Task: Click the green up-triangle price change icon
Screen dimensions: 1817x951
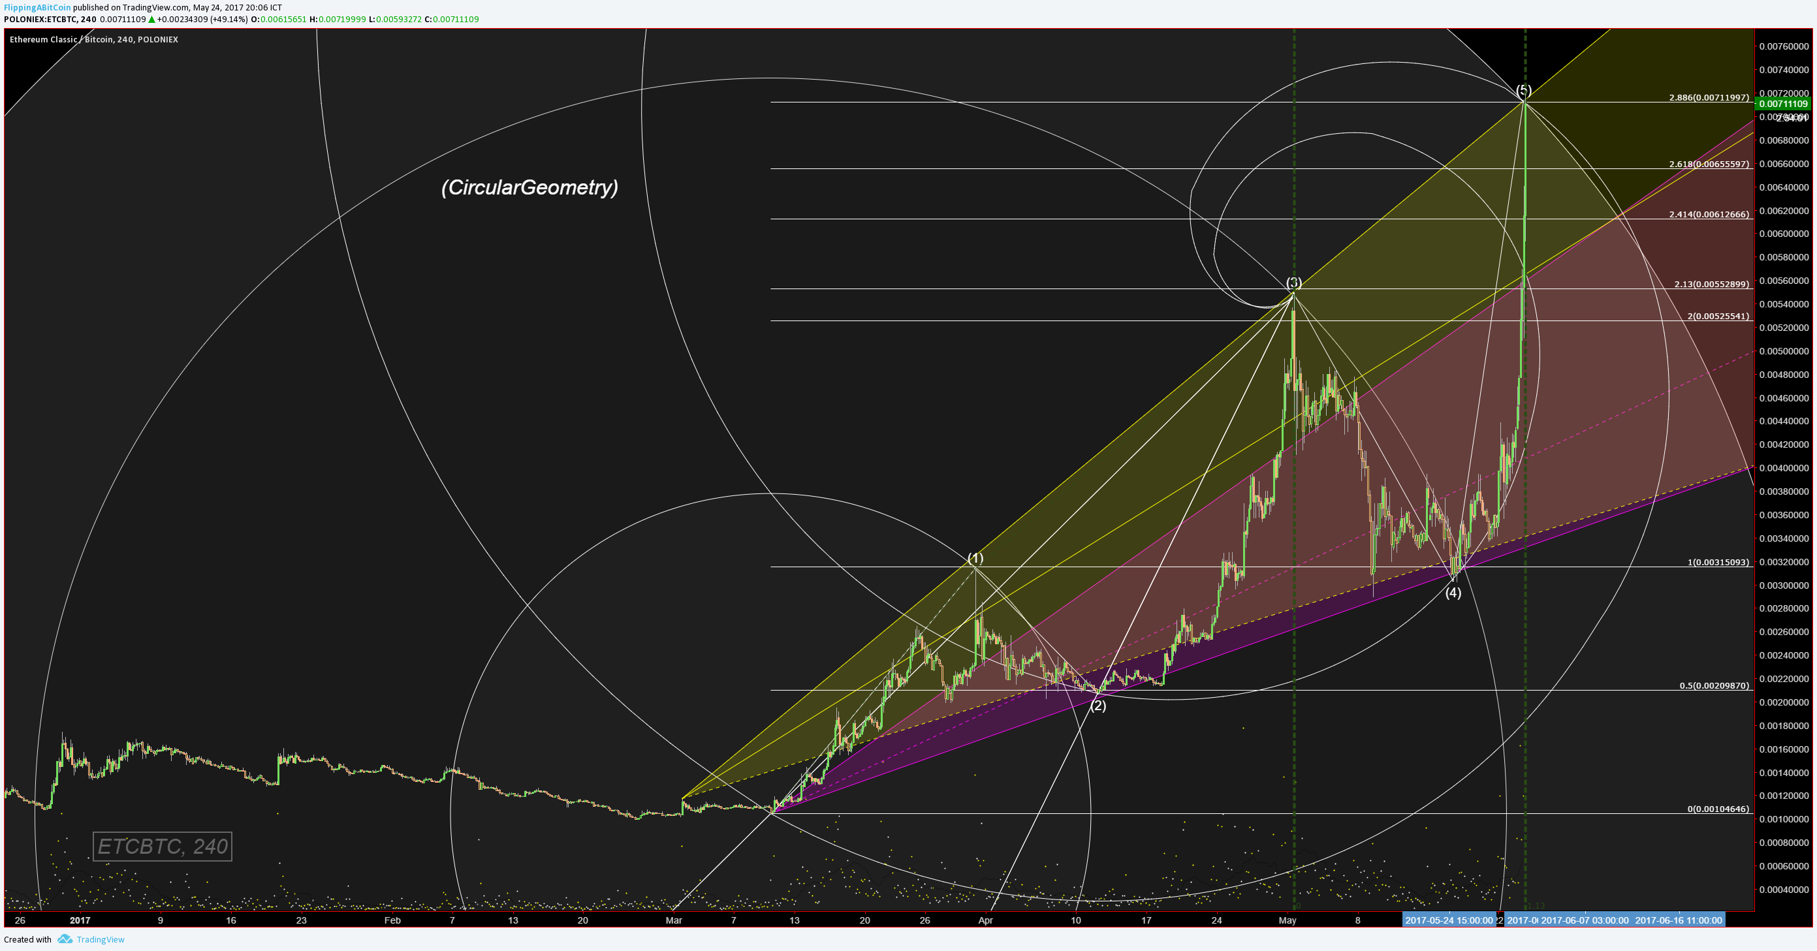Action: [151, 19]
